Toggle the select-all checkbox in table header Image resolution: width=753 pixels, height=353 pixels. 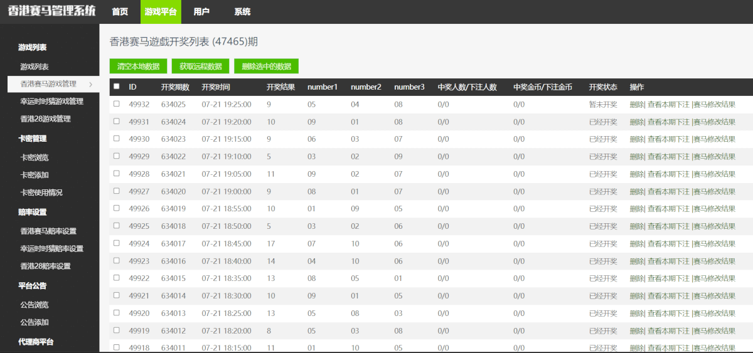tap(116, 87)
